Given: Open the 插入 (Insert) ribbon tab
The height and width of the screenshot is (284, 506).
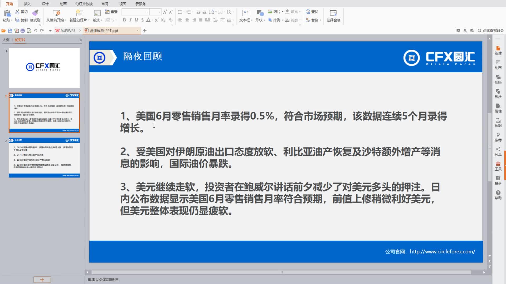Looking at the screenshot, I should coord(27,4).
